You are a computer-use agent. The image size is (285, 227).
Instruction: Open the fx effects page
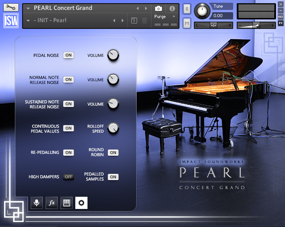point(51,203)
